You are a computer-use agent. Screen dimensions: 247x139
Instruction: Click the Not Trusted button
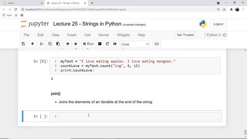(x=185, y=35)
